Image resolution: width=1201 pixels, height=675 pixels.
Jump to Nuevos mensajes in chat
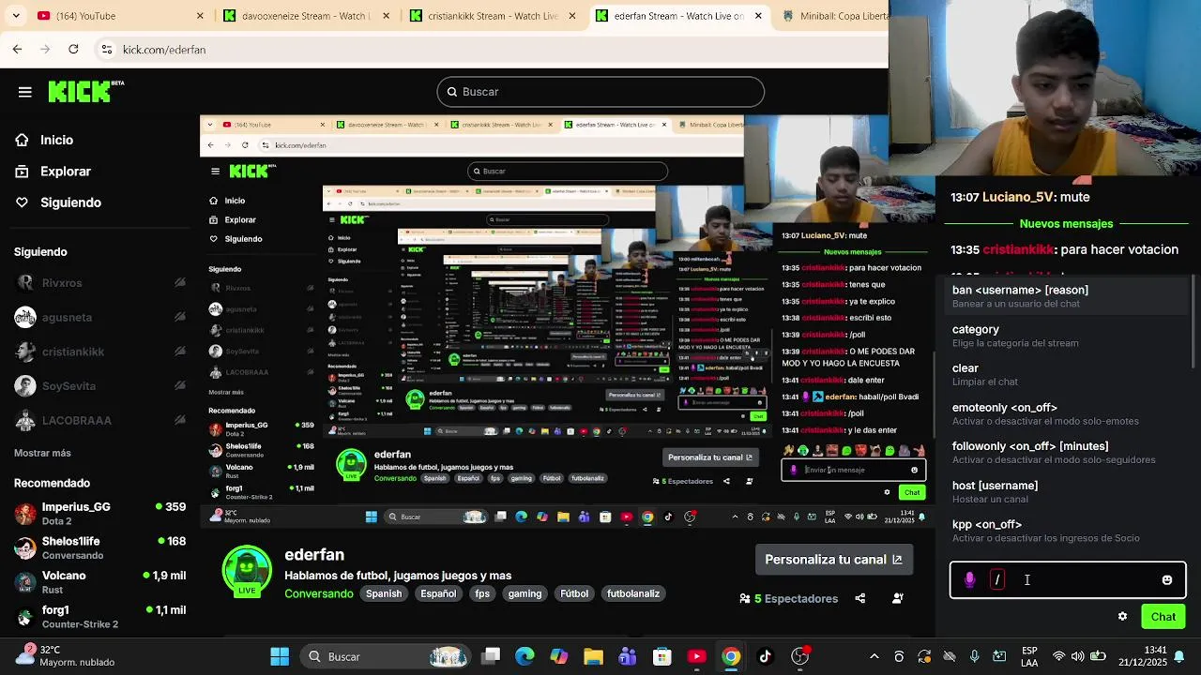pos(1066,224)
